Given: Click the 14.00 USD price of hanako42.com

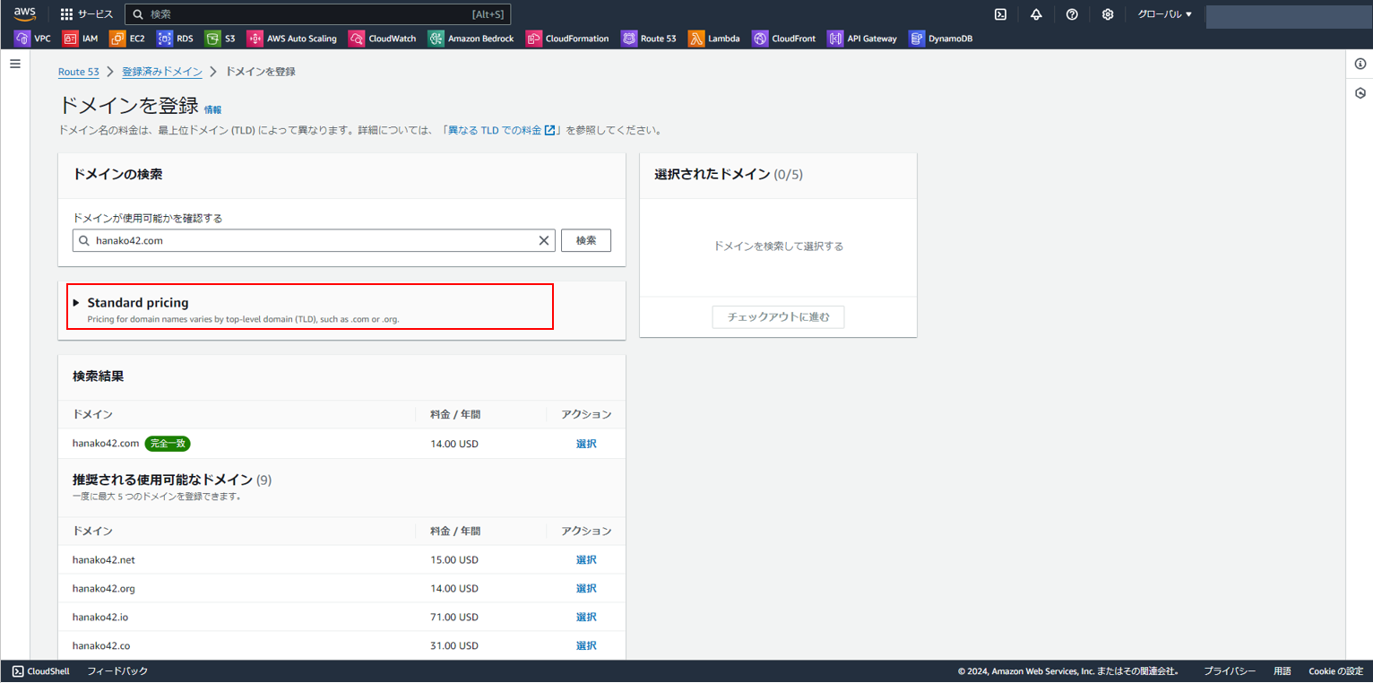Looking at the screenshot, I should coord(454,444).
